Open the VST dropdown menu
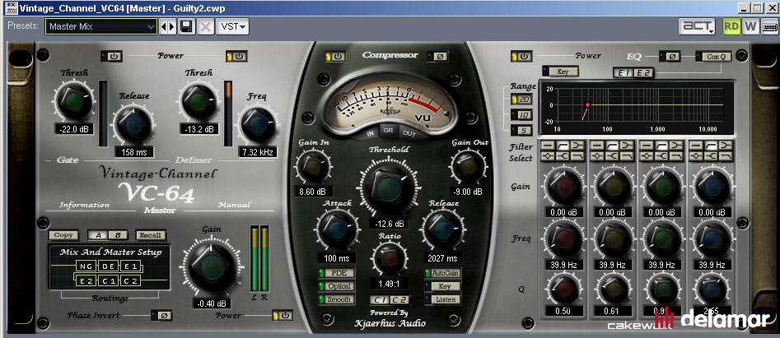The height and width of the screenshot is (338, 780). 234,27
